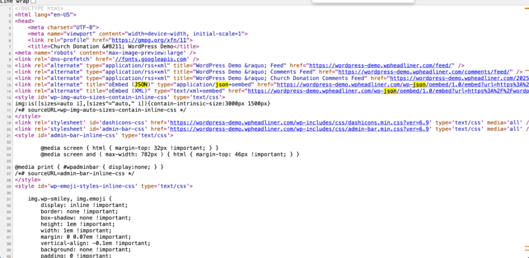The width and height of the screenshot is (529, 258).
Task: Click the meta name='robots' line
Action: click(105, 53)
